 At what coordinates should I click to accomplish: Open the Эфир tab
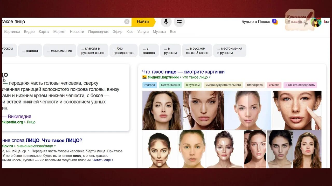[x=117, y=32]
